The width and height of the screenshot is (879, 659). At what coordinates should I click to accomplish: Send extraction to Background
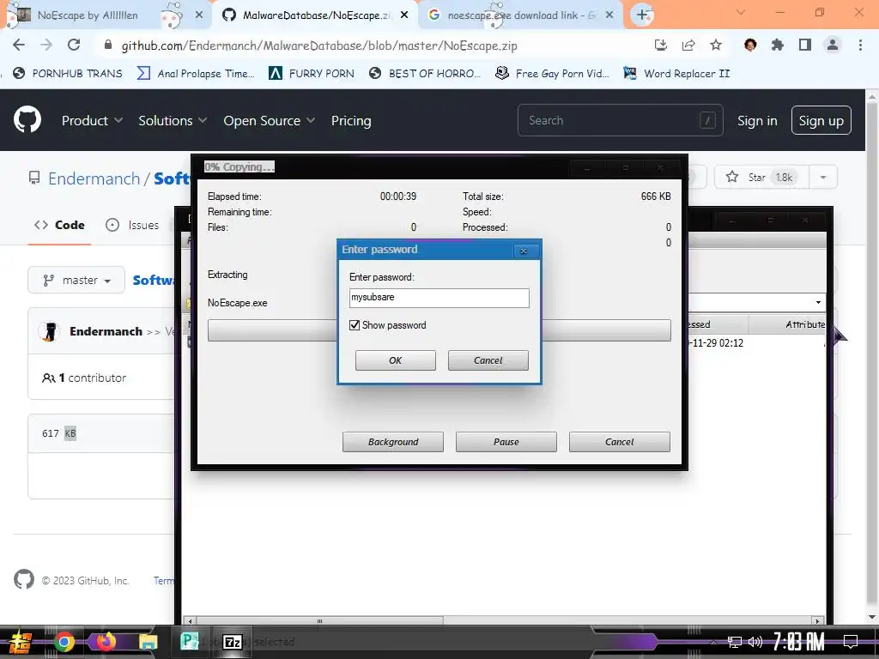pos(393,442)
